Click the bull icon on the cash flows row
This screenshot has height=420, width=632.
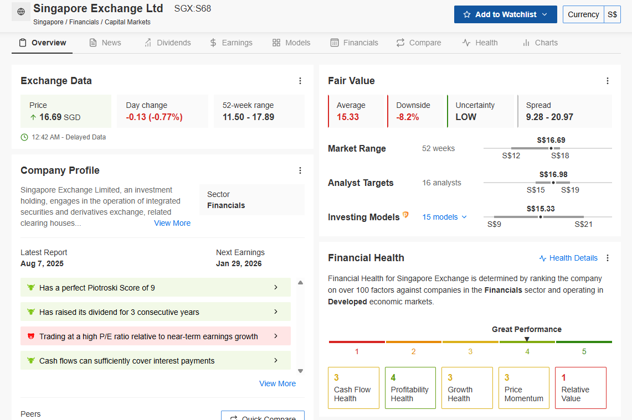tap(30, 360)
